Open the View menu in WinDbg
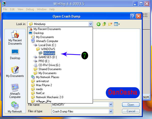This screenshot has width=152, height=119. click(x=20, y=9)
